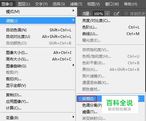Image resolution: width=146 pixels, height=121 pixels.
Task: Open the 图层(L) menu
Action: (24, 4)
